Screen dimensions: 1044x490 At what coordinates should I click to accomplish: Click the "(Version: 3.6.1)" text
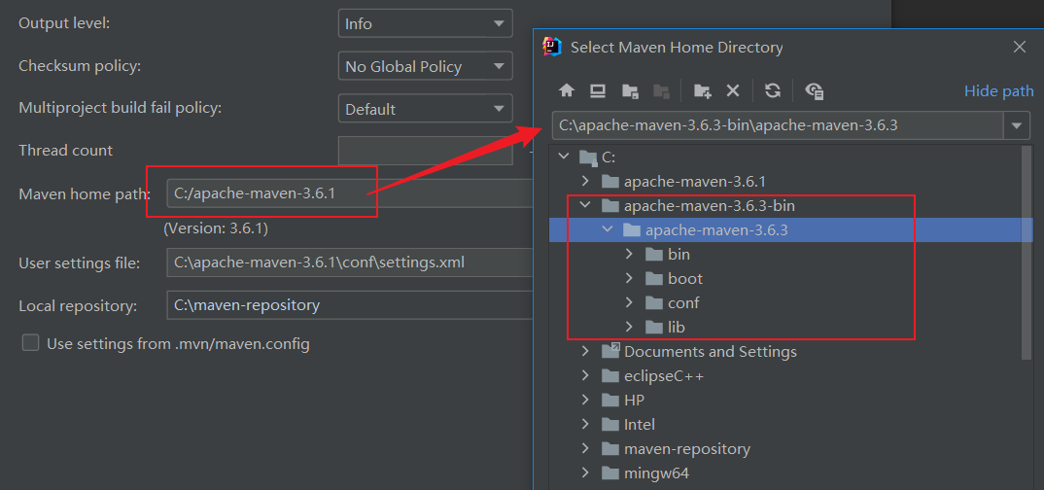[x=216, y=228]
